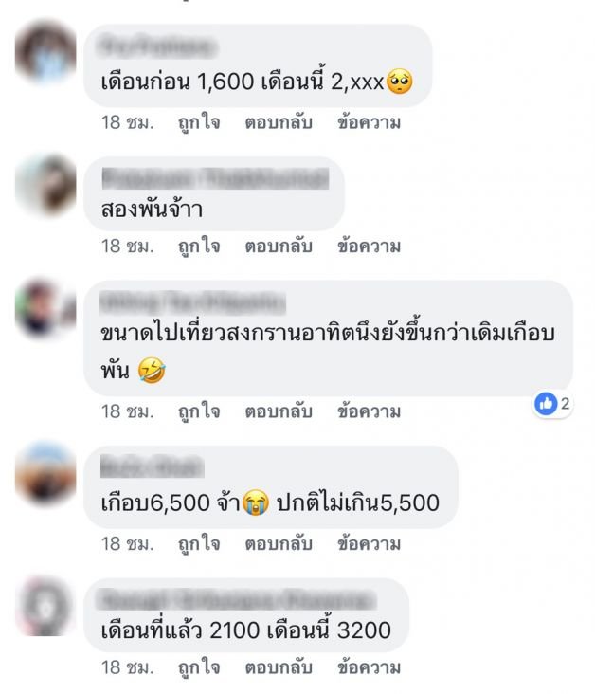Screen dimensions: 595x694
Task: Open the blurred name on the Songkran comment
Action: pyautogui.click(x=193, y=302)
